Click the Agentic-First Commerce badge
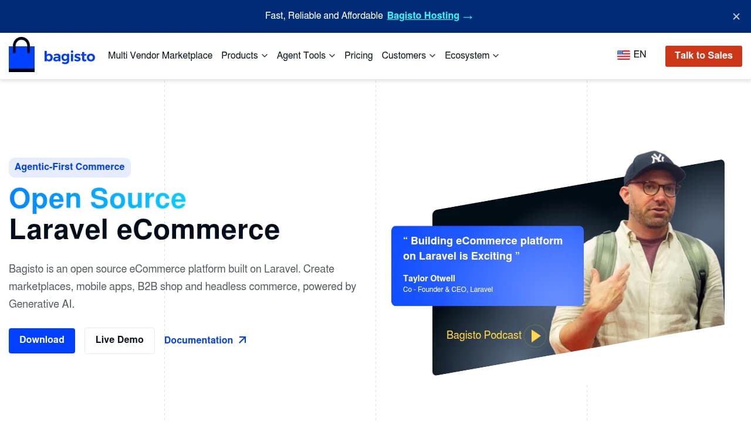 [x=70, y=167]
